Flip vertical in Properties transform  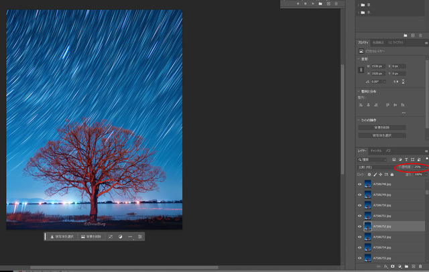coord(403,82)
